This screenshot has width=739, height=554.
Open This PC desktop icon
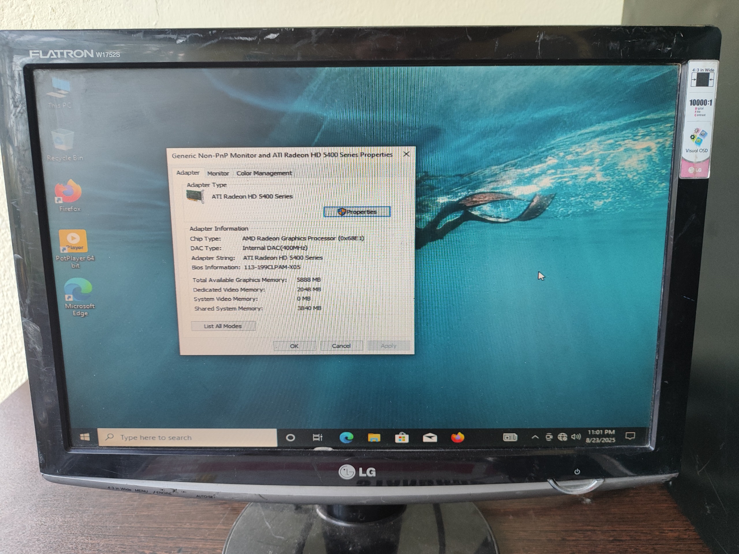point(59,93)
